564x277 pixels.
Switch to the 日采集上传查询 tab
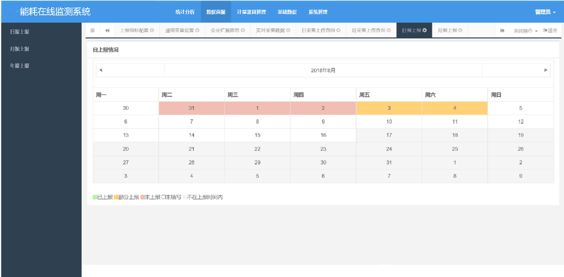(318, 30)
